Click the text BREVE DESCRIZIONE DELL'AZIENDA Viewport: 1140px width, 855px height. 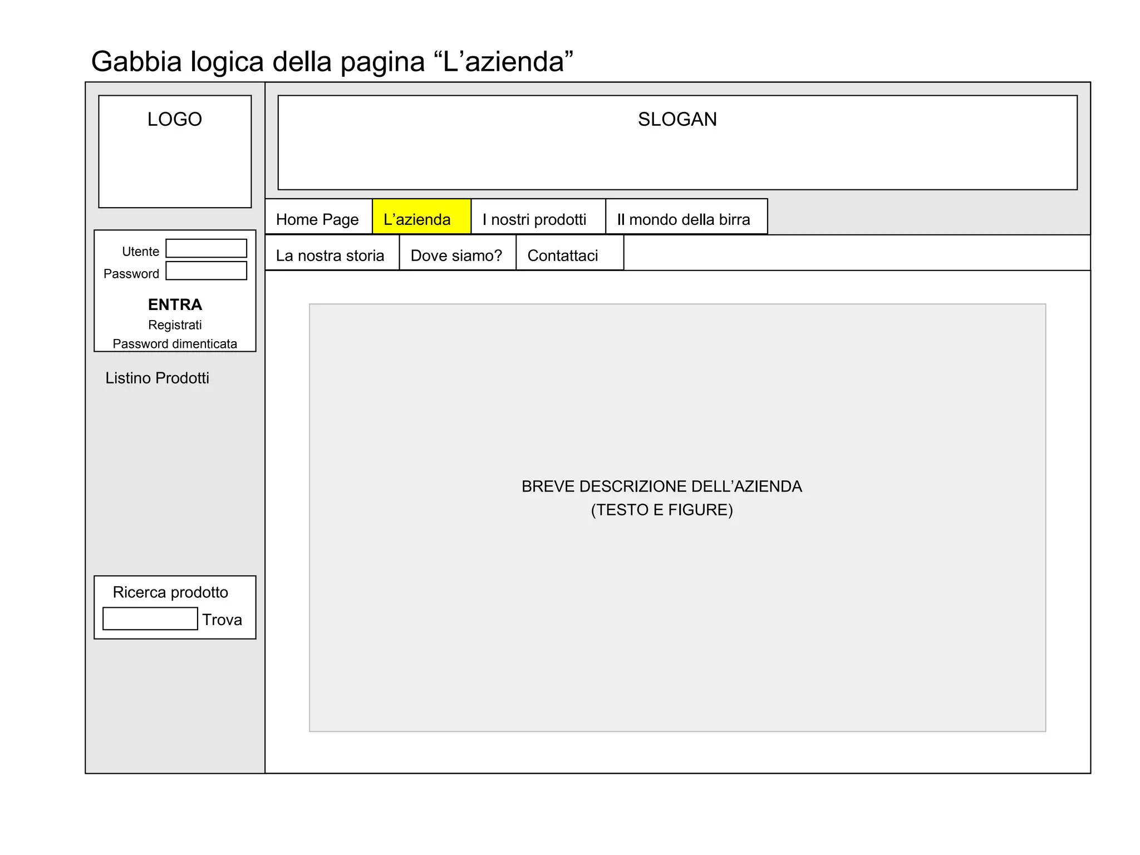click(x=662, y=487)
